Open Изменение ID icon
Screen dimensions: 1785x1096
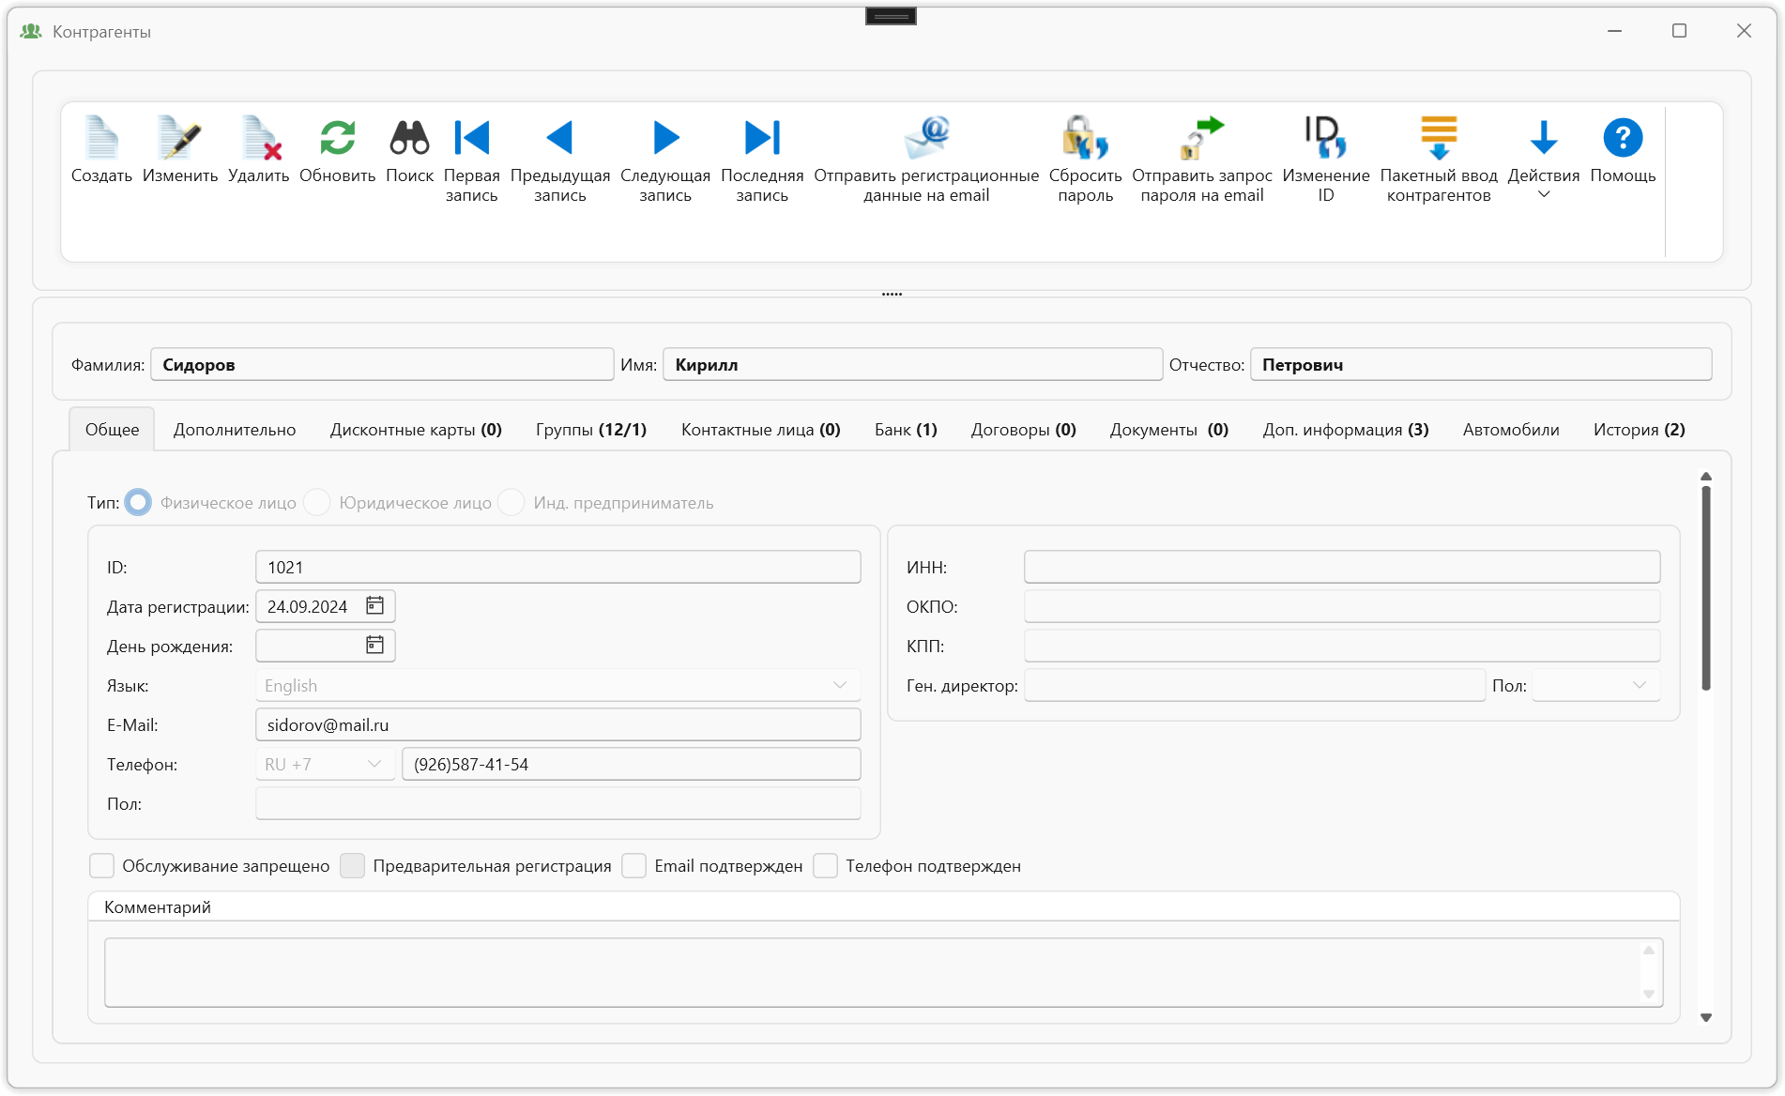click(1325, 138)
